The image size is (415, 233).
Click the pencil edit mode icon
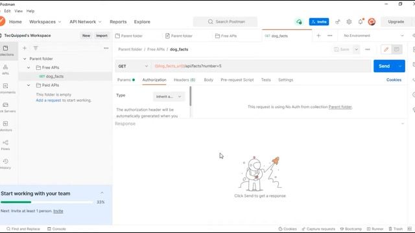386,49
